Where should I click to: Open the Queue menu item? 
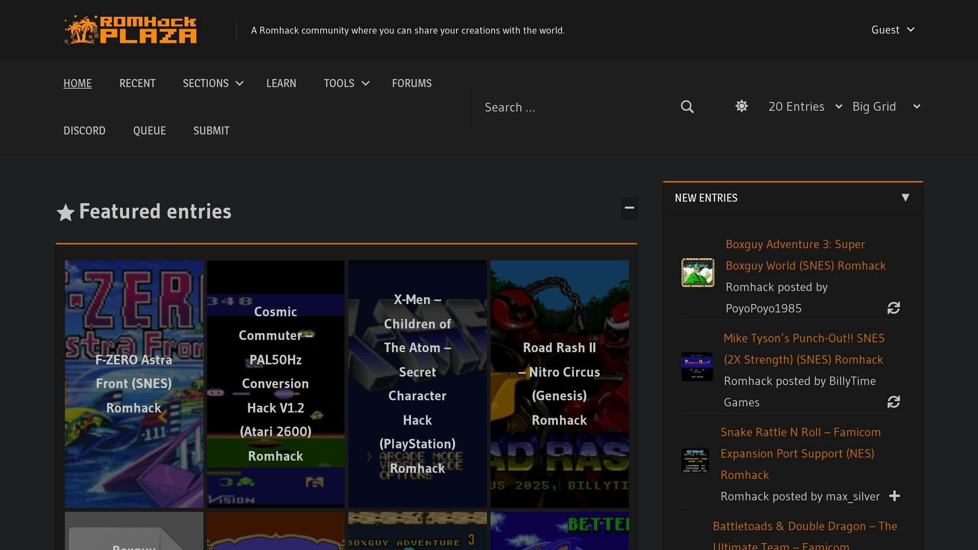click(149, 131)
